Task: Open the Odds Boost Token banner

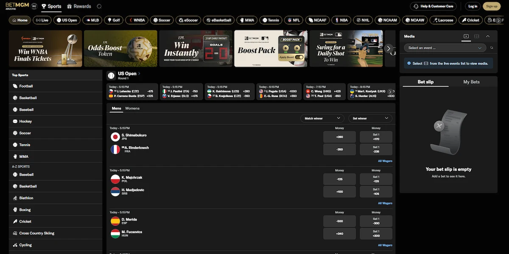Action: pos(120,48)
